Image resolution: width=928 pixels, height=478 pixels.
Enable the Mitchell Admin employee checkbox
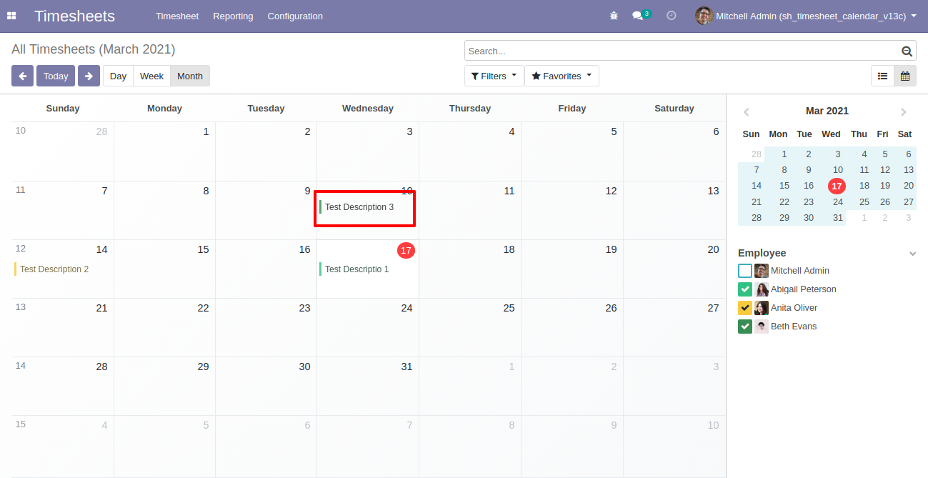coord(745,271)
